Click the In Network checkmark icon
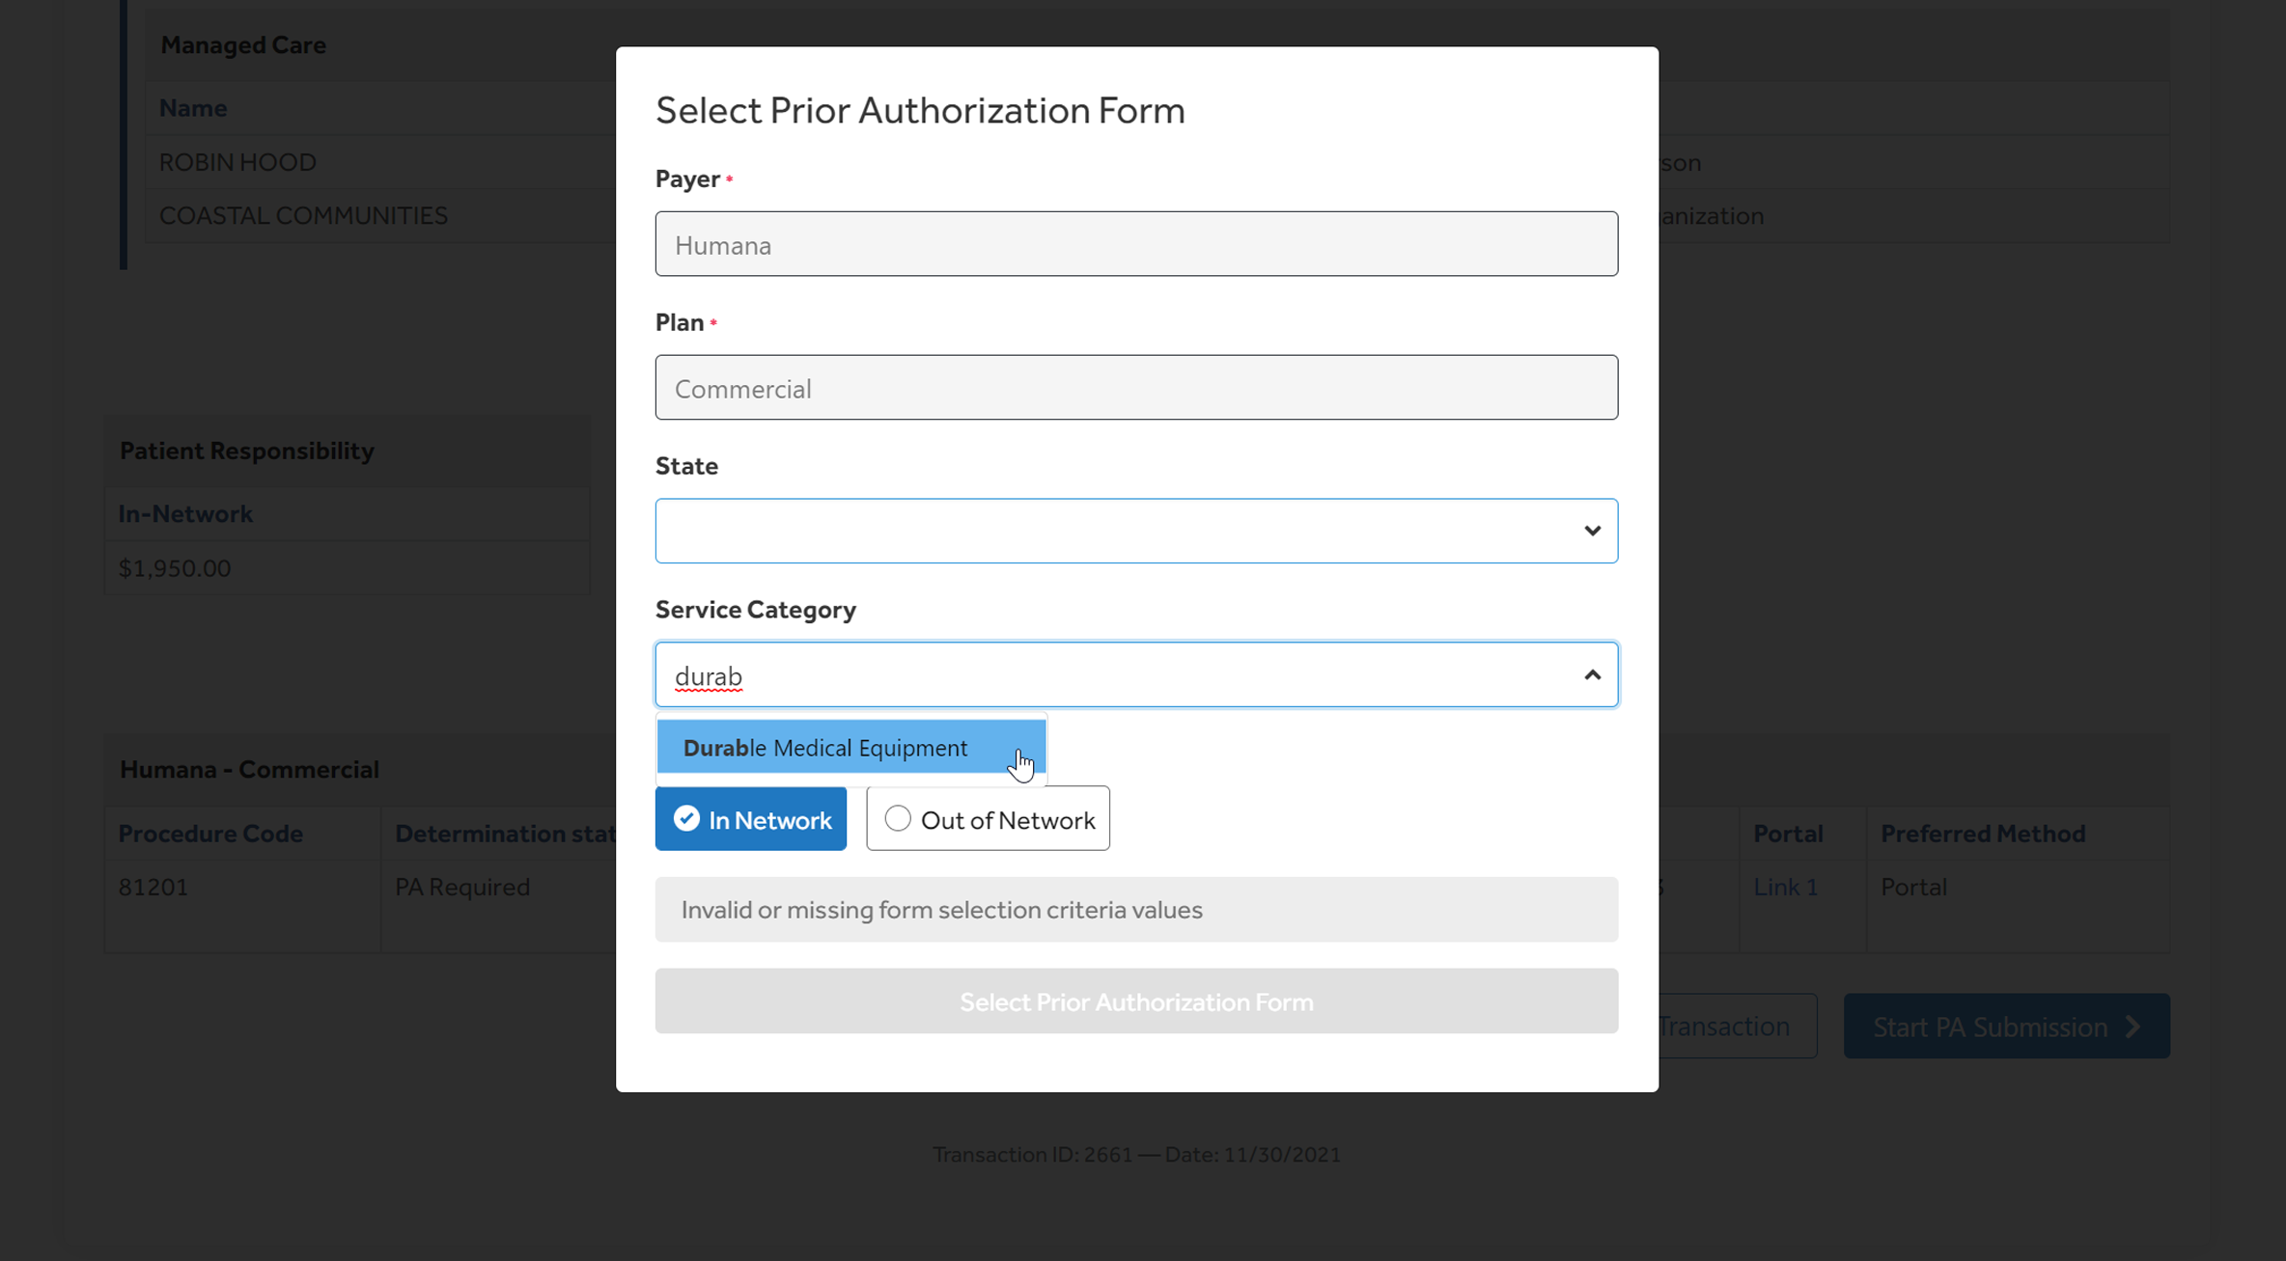Screen dimensions: 2286x1261 pyautogui.click(x=686, y=819)
